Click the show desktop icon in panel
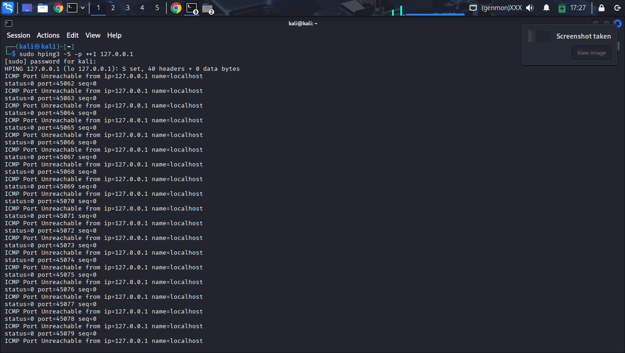The image size is (625, 353). [27, 8]
